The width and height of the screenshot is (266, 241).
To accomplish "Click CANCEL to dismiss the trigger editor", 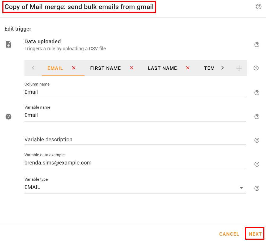I will click(x=229, y=234).
